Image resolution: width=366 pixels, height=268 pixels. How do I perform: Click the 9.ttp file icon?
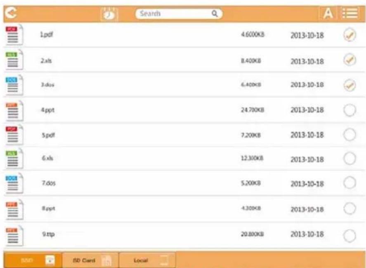[x=14, y=235]
